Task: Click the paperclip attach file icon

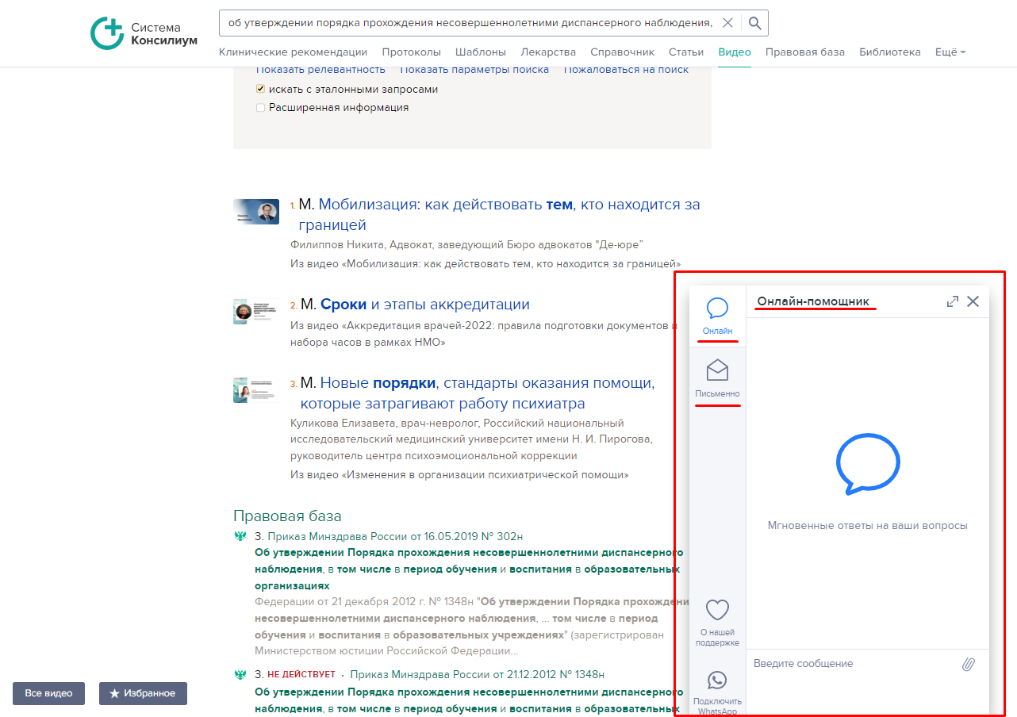Action: (x=968, y=665)
